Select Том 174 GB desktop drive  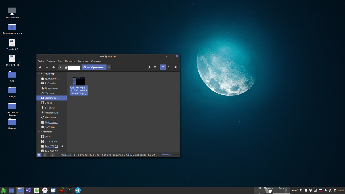[x=12, y=60]
